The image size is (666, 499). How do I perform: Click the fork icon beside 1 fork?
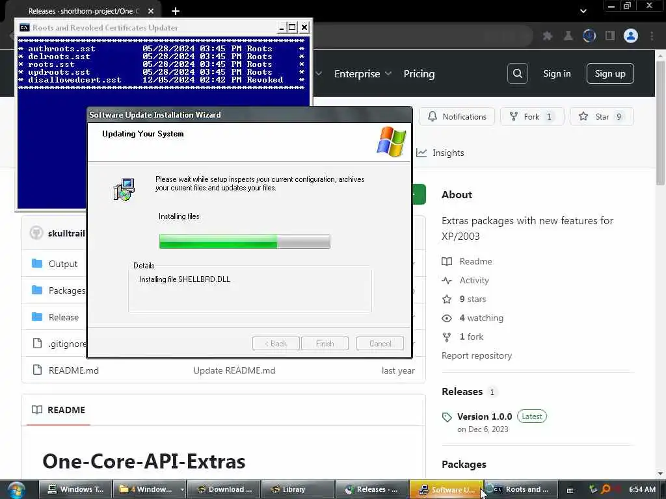tap(447, 337)
